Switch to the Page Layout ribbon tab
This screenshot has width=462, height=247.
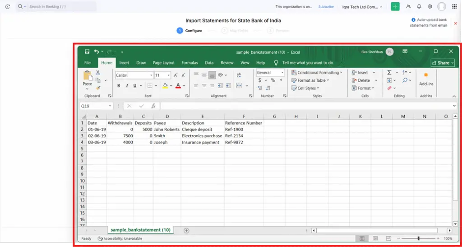click(x=163, y=63)
